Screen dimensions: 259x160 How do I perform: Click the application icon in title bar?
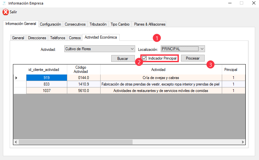[4, 3]
